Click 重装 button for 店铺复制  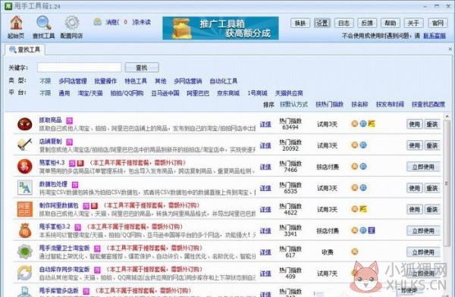point(432,145)
